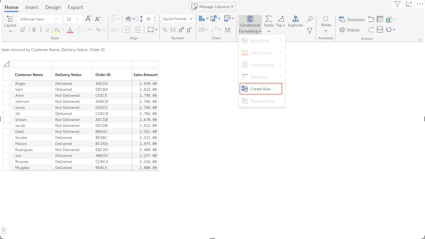
Task: Click the format painter icon
Action: (23, 30)
